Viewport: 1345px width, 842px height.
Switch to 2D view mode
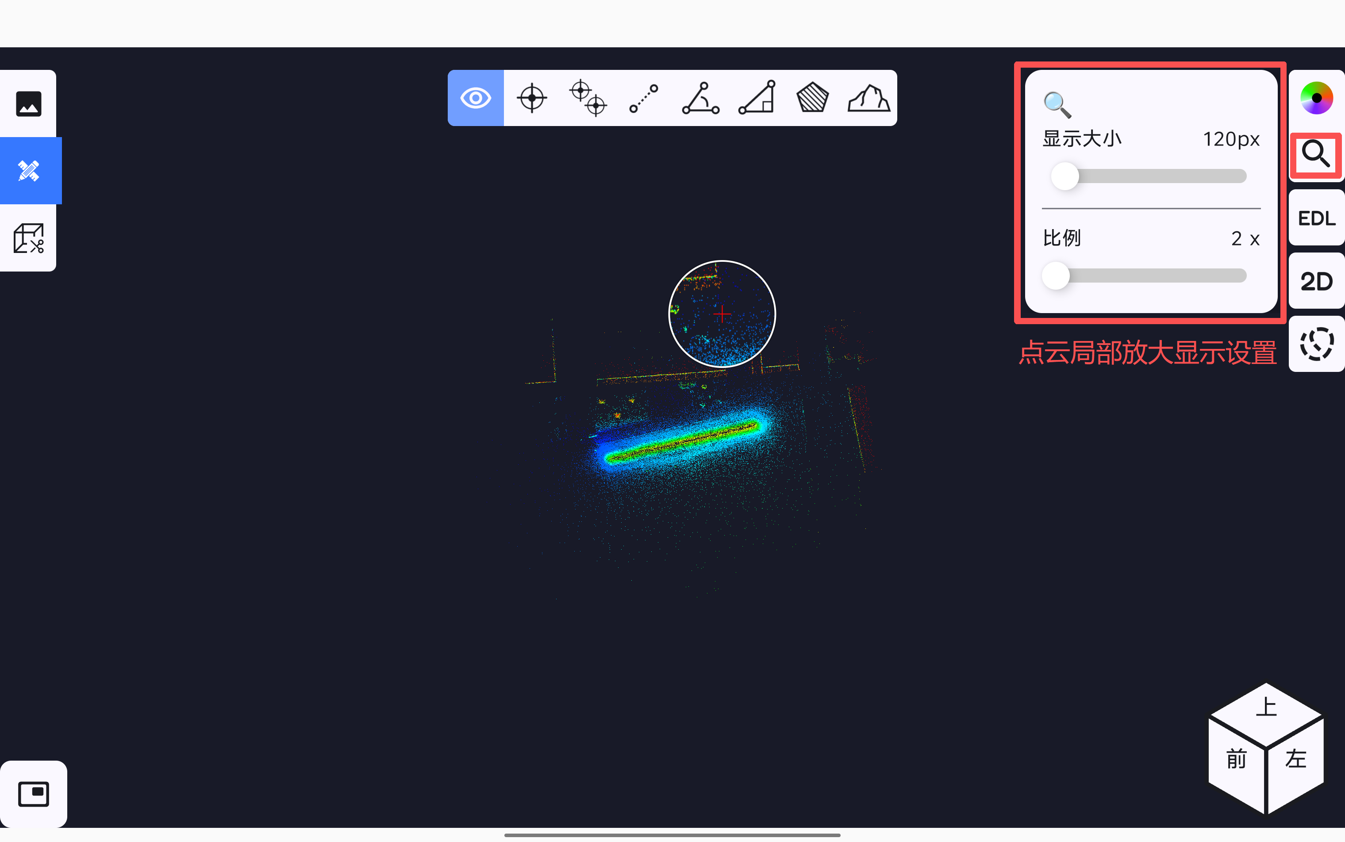coord(1316,281)
